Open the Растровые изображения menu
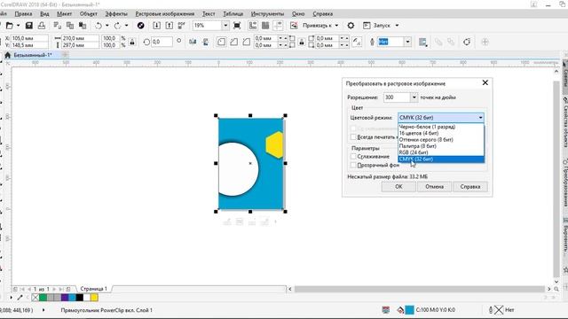This screenshot has width=568, height=319. (x=165, y=14)
